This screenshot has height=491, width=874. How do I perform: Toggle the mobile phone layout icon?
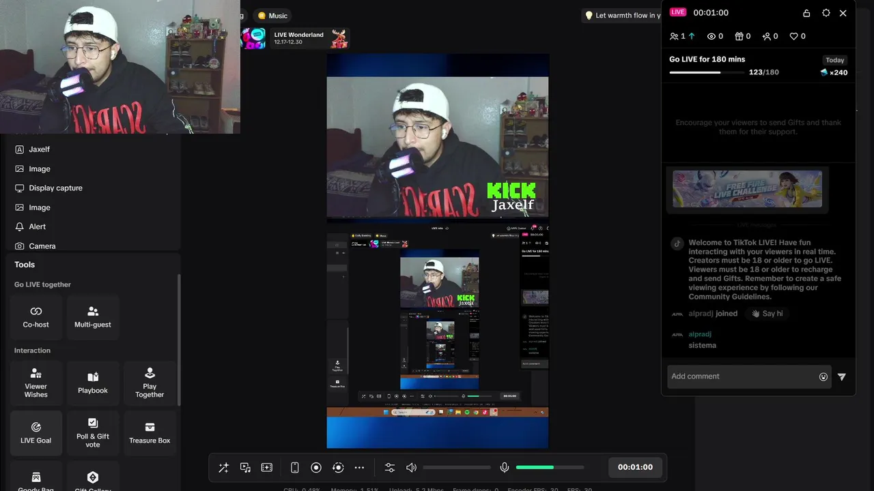click(295, 468)
